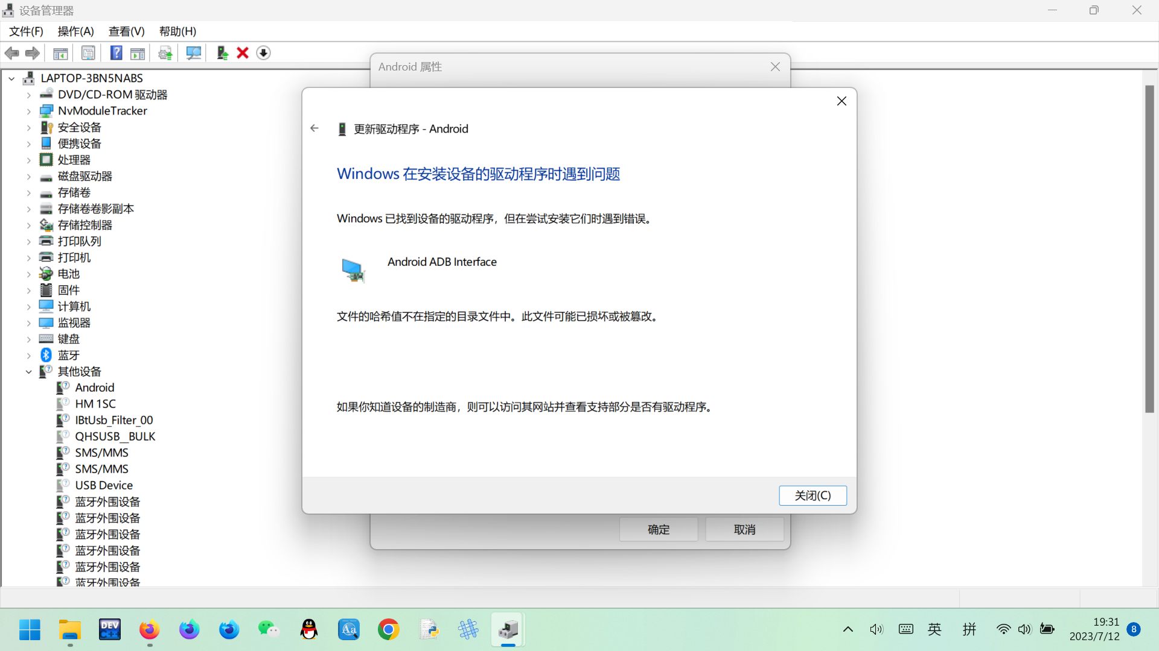Click the back arrow in update driver wizard

[314, 128]
